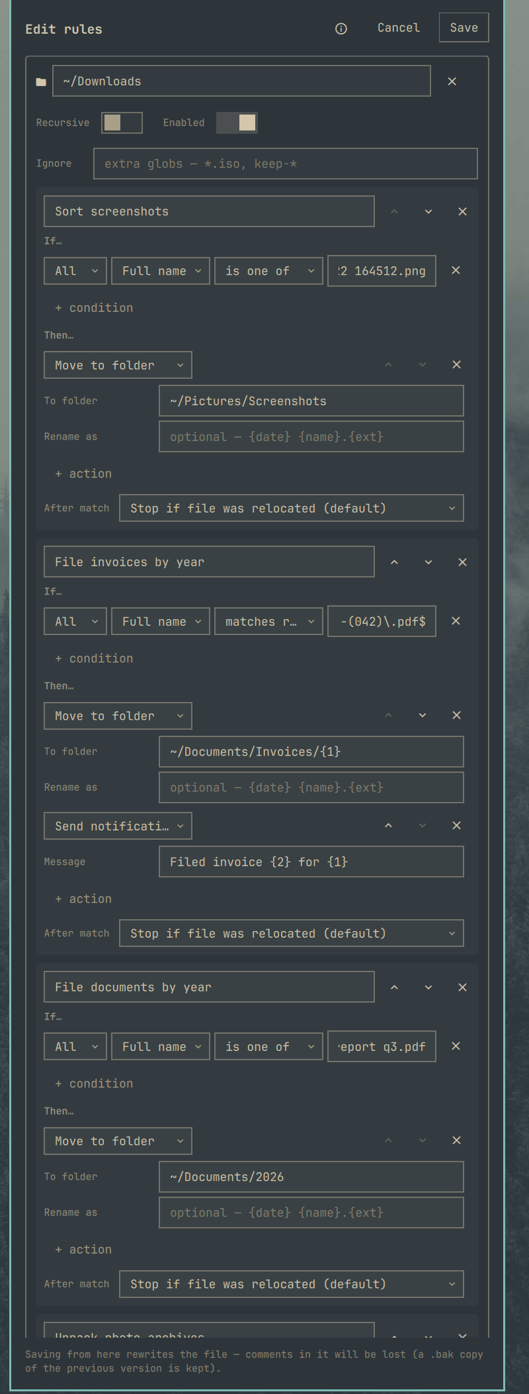Add a condition to File invoices by year

pos(94,658)
